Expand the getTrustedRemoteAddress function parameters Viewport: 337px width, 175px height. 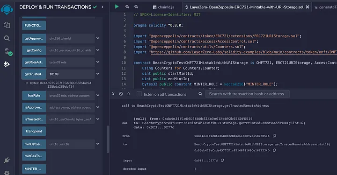coord(98,74)
